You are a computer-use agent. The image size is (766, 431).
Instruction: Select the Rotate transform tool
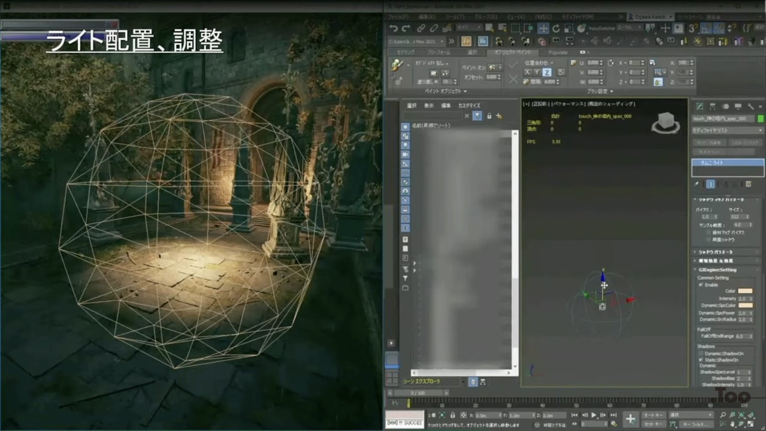point(556,28)
